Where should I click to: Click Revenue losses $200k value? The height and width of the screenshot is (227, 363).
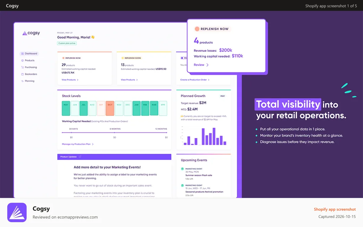tap(226, 50)
